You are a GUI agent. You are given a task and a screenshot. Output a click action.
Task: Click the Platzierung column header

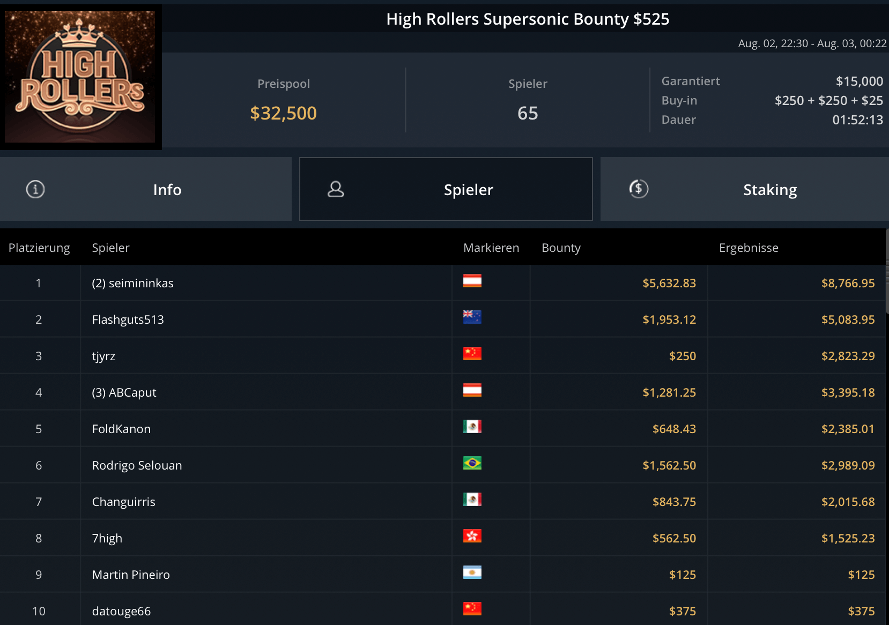pos(39,248)
